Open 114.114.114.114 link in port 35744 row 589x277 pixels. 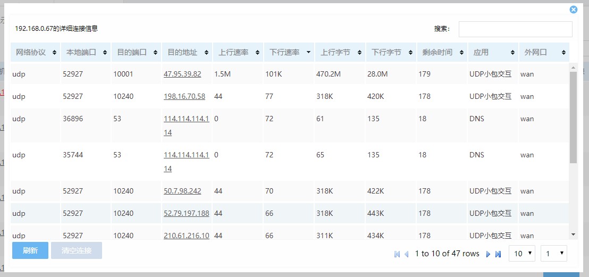[186, 162]
